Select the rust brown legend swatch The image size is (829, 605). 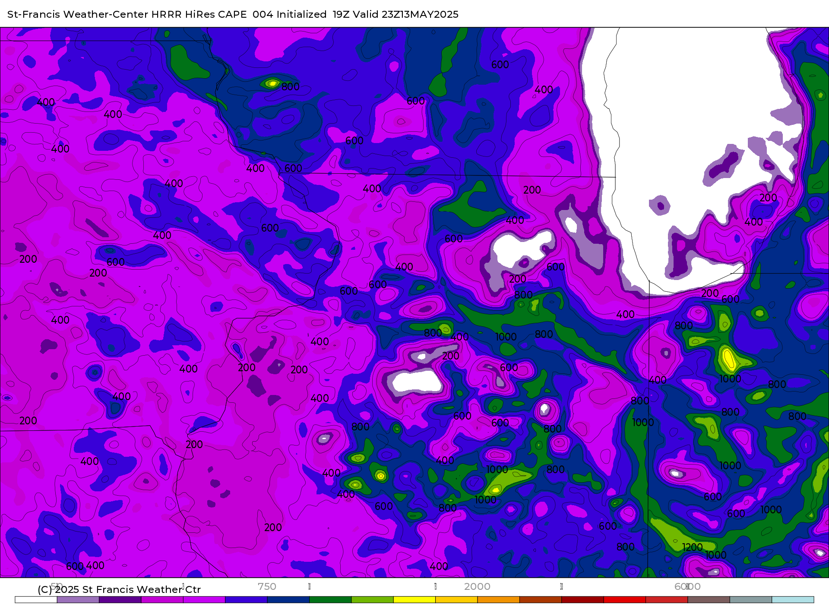541,600
